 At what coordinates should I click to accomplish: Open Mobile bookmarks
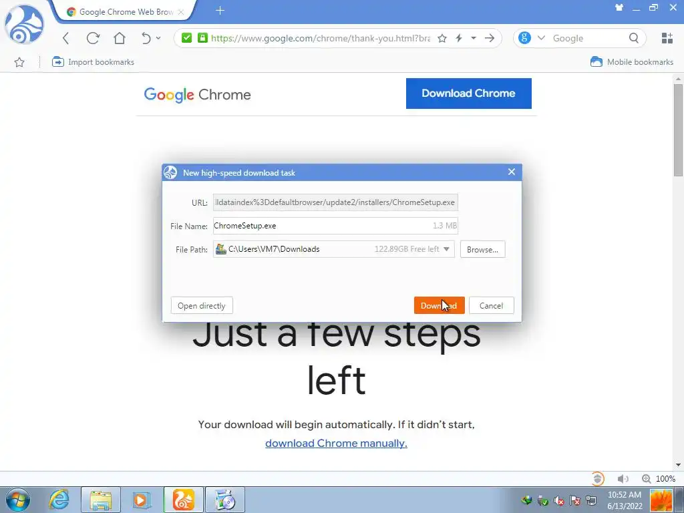click(x=632, y=62)
